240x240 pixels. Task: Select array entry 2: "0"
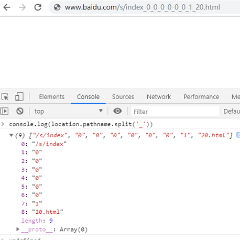(x=31, y=161)
